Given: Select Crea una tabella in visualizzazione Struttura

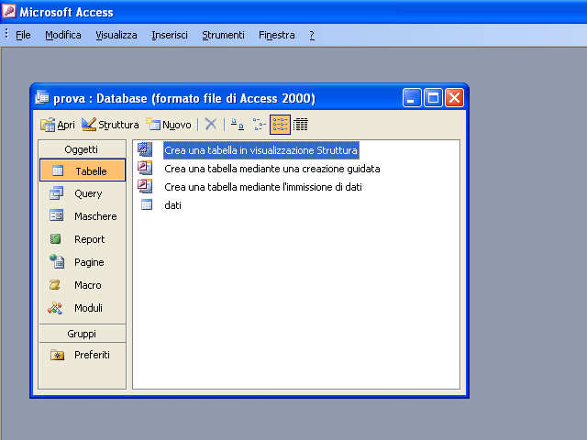Looking at the screenshot, I should (x=260, y=150).
